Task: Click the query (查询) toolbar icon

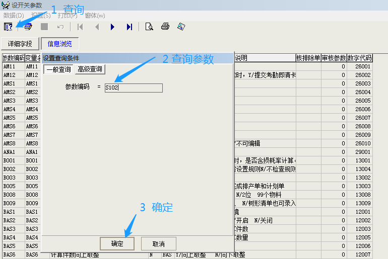Action: coord(8,27)
